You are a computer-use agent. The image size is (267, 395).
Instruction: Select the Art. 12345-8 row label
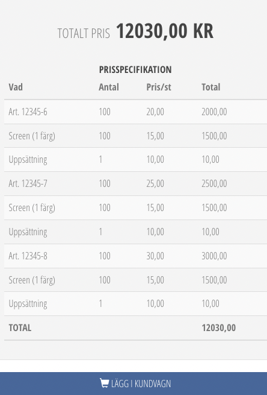28,256
